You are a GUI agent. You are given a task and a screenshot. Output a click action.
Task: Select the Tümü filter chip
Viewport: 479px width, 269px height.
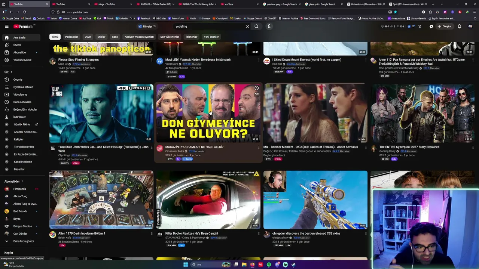tap(55, 37)
